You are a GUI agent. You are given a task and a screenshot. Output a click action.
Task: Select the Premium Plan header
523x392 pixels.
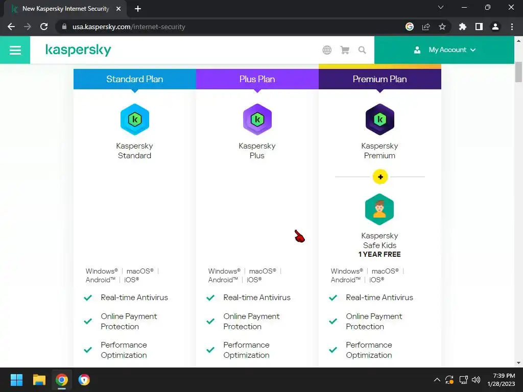tap(380, 79)
